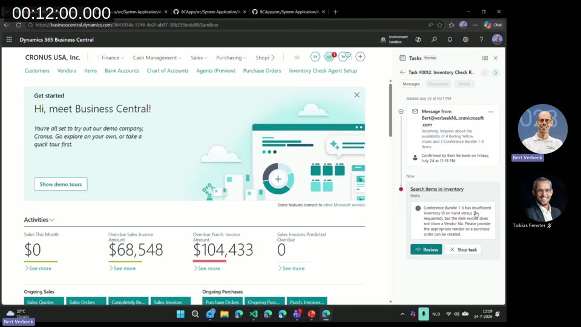
Task: Open Copilot Chat in browser toolbar
Action: tap(493, 25)
